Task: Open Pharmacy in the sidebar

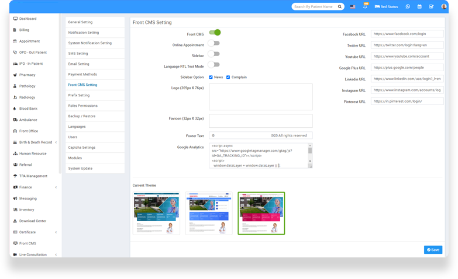Action: [x=27, y=75]
